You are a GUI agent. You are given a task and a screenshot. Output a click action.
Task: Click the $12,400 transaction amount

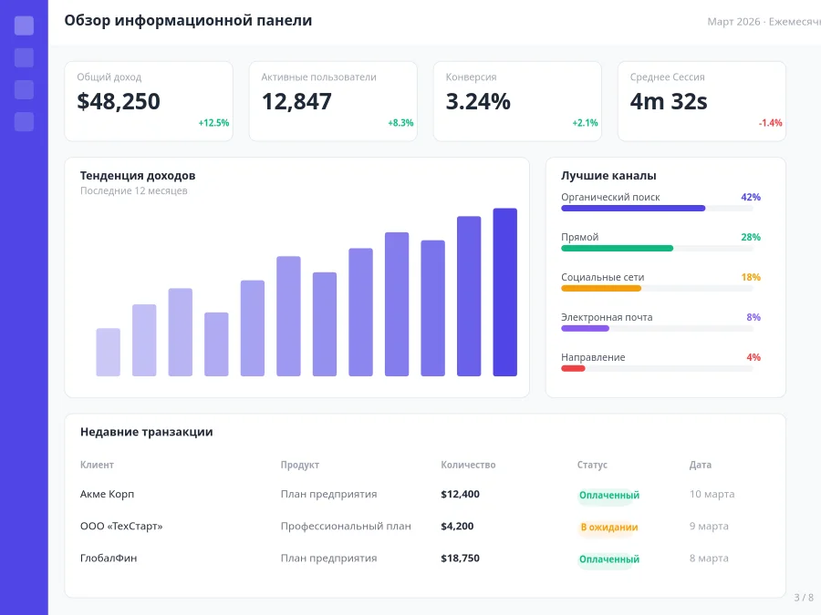click(461, 494)
